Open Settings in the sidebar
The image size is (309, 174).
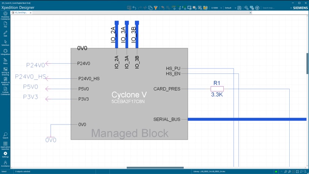click(5, 155)
